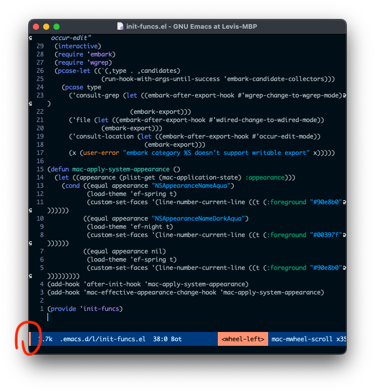Click the cond keyword on line 13
Image resolution: width=375 pixels, height=392 pixels.
coord(72,186)
